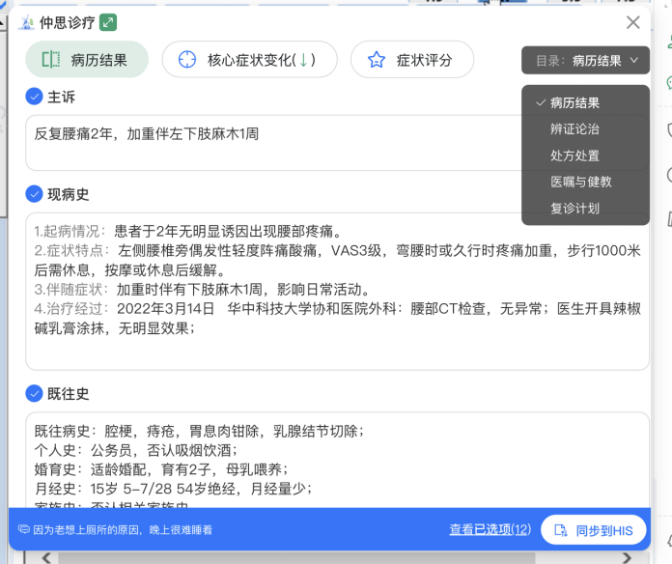Edit the 主诉 text field
The width and height of the screenshot is (672, 564).
pos(270,143)
